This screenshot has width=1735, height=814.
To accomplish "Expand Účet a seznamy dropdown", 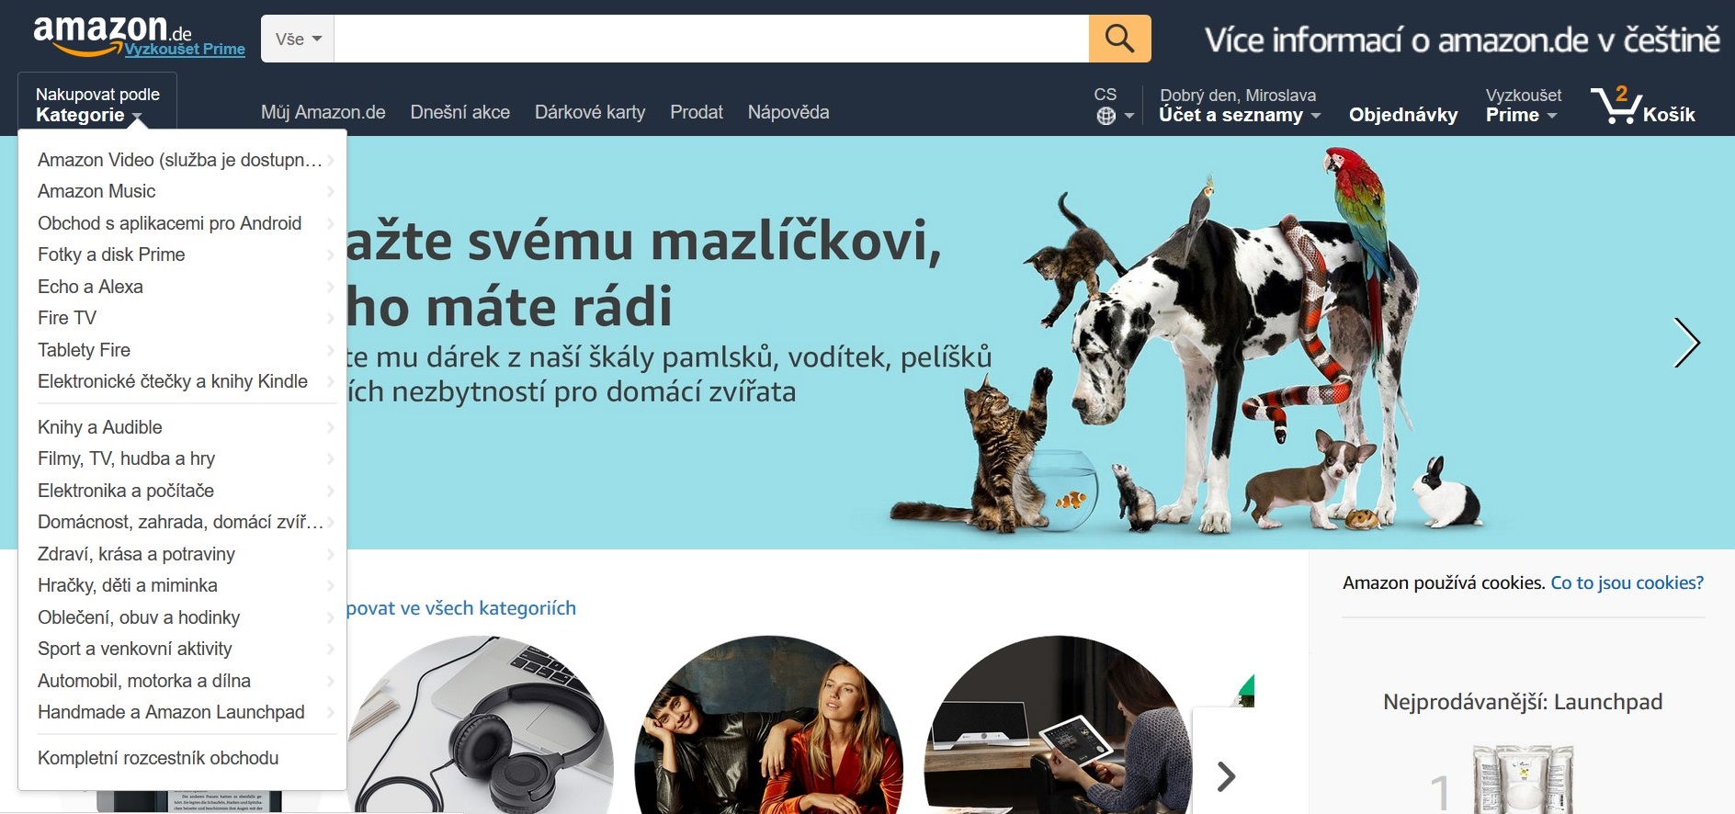I will point(1239,105).
